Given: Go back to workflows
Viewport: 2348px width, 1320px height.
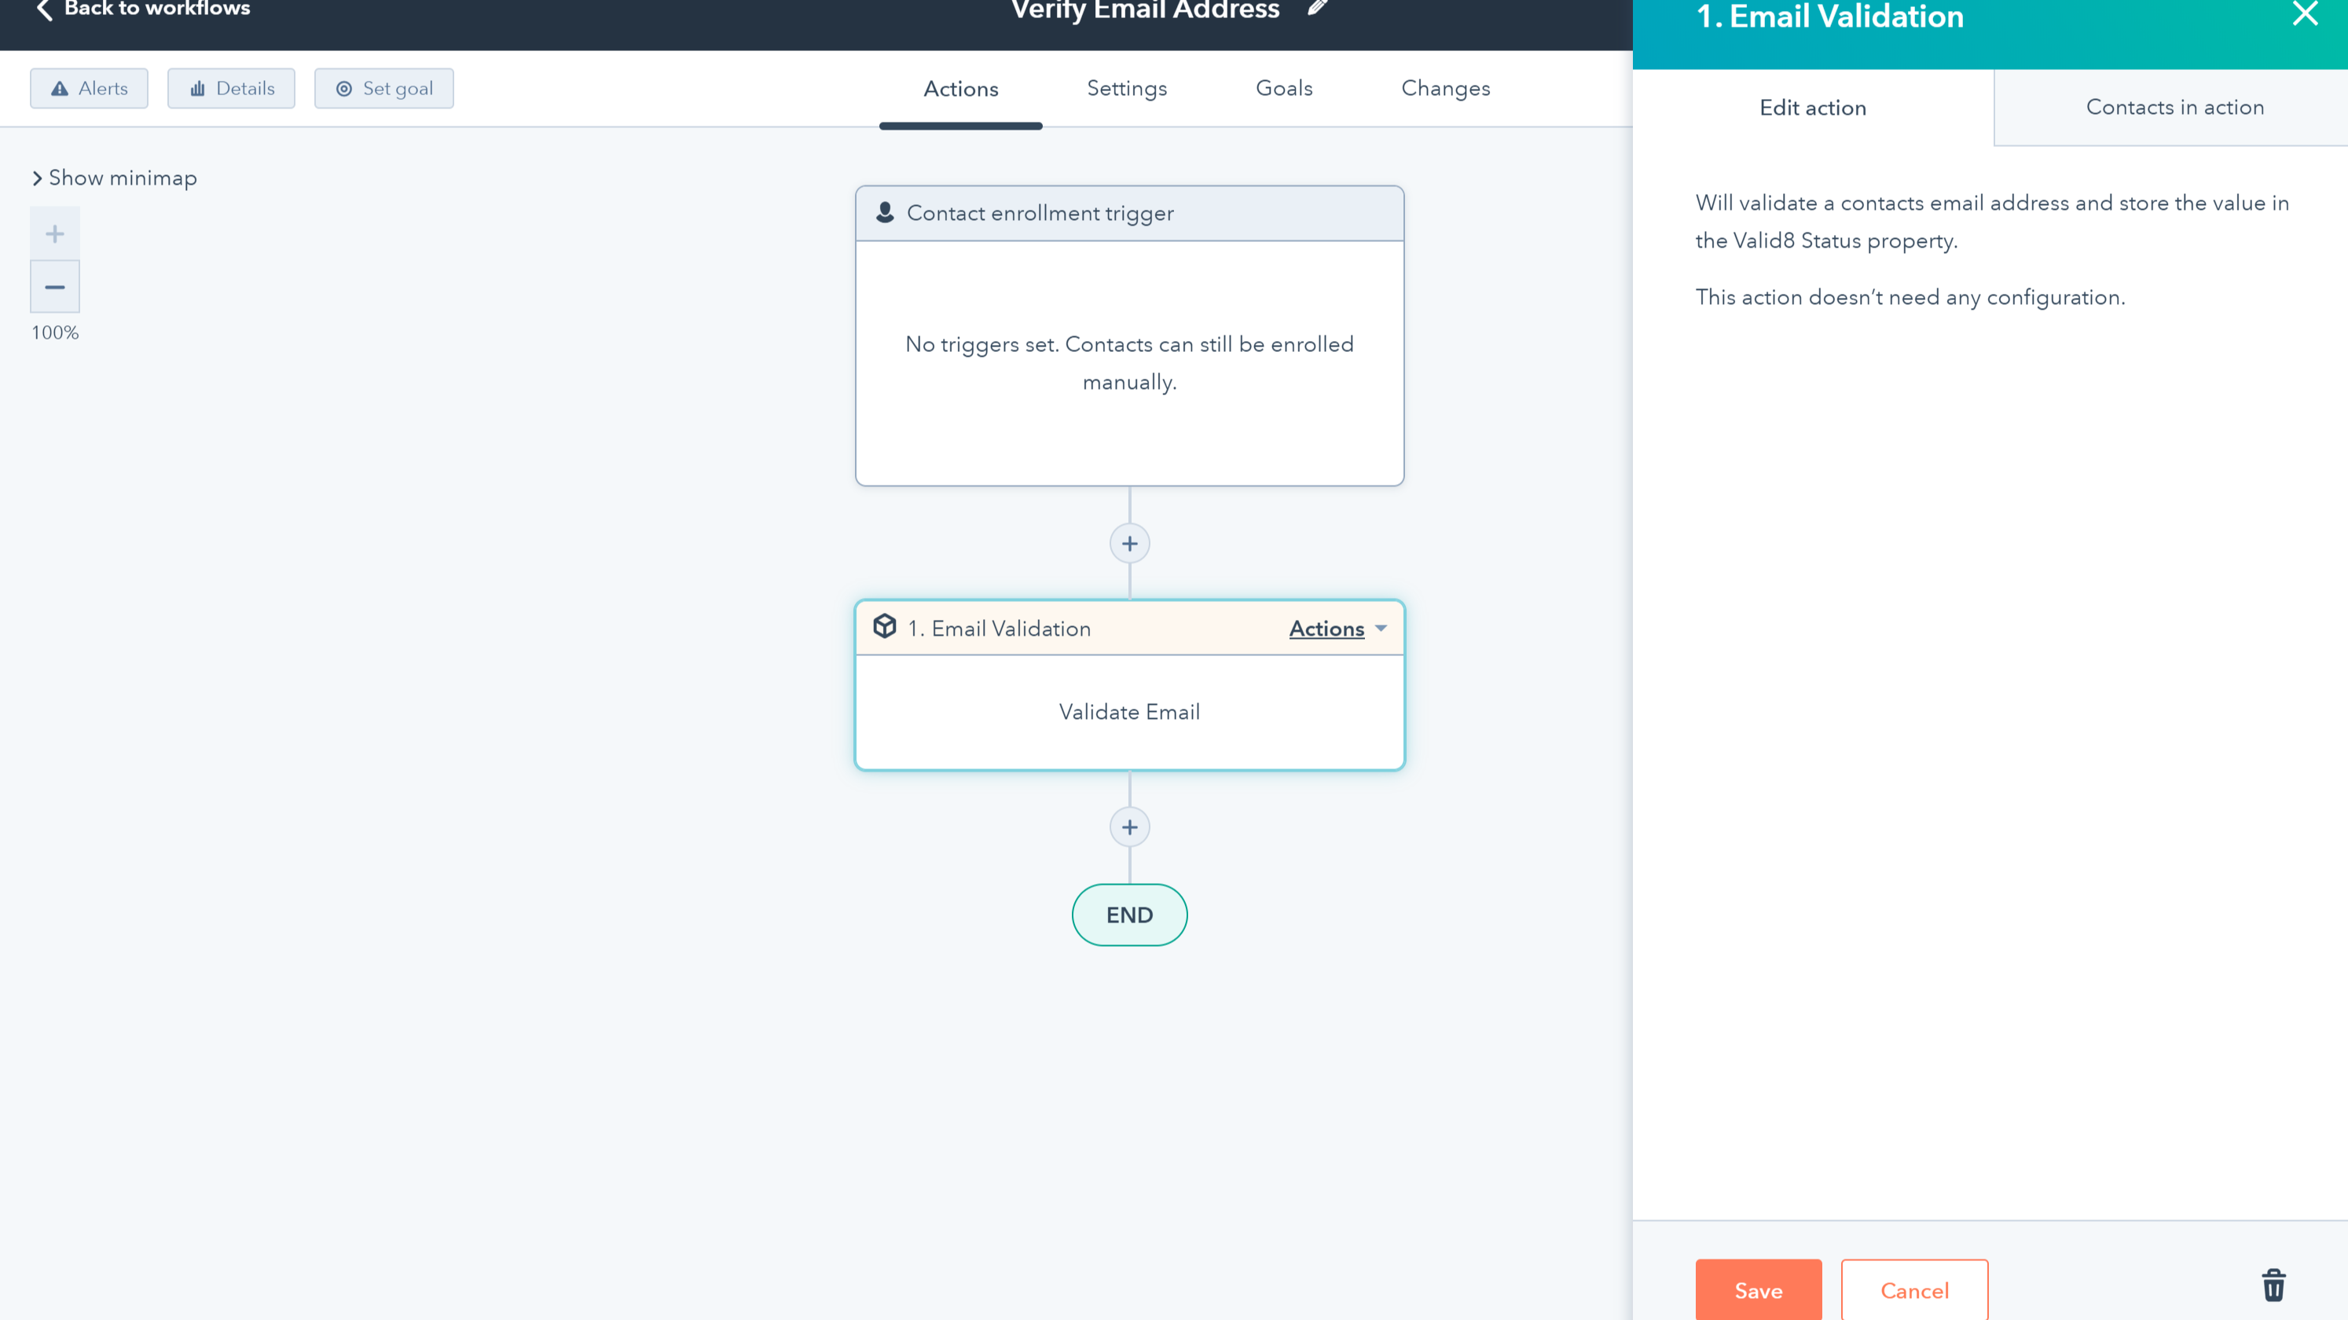Looking at the screenshot, I should 143,9.
